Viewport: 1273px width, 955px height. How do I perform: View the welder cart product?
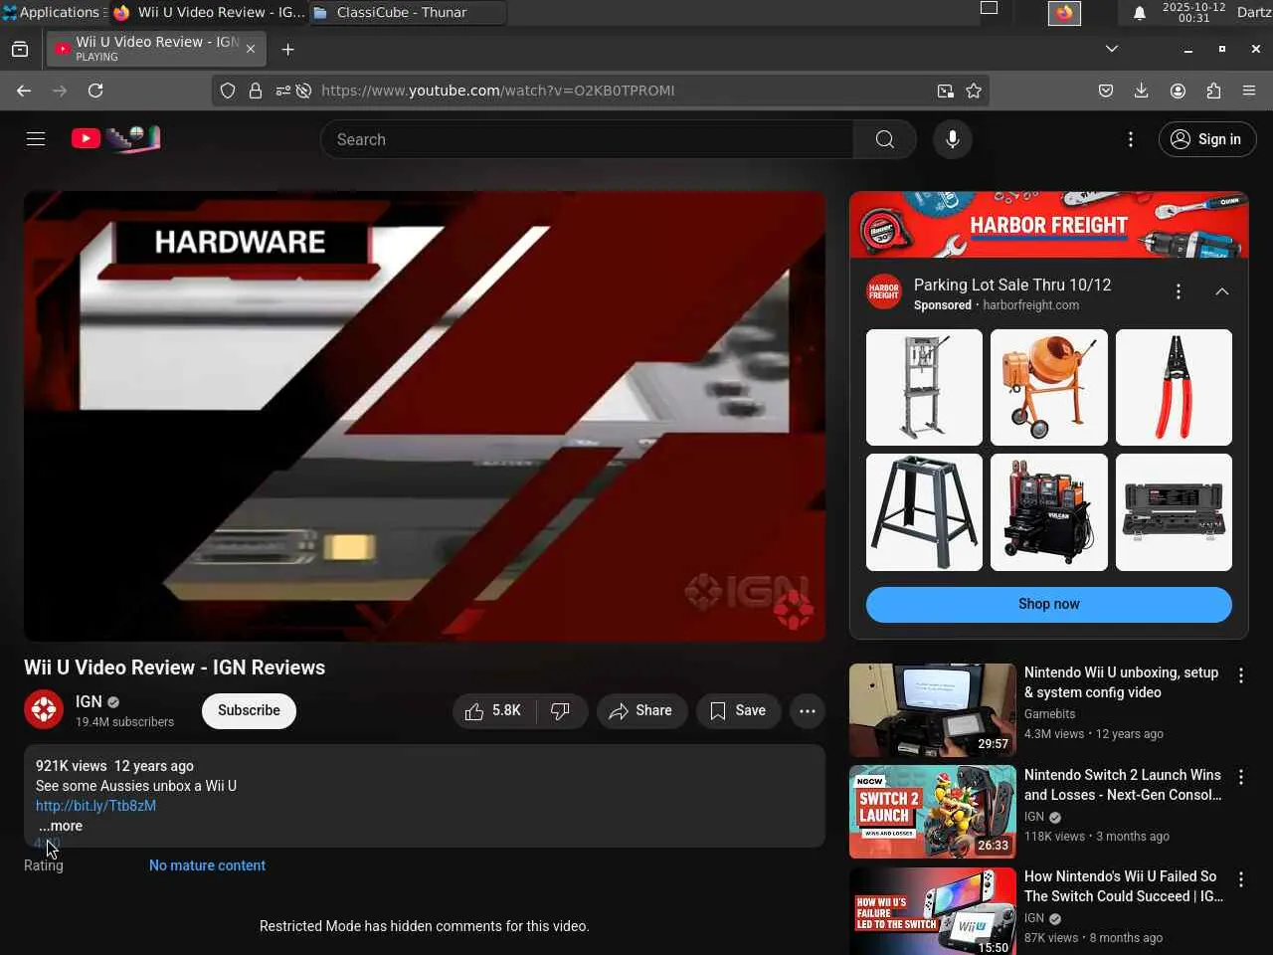coord(1049,512)
